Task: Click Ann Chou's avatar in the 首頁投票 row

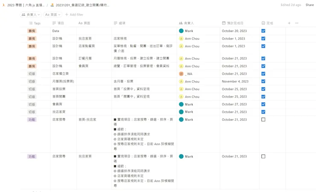Action: click(181, 89)
